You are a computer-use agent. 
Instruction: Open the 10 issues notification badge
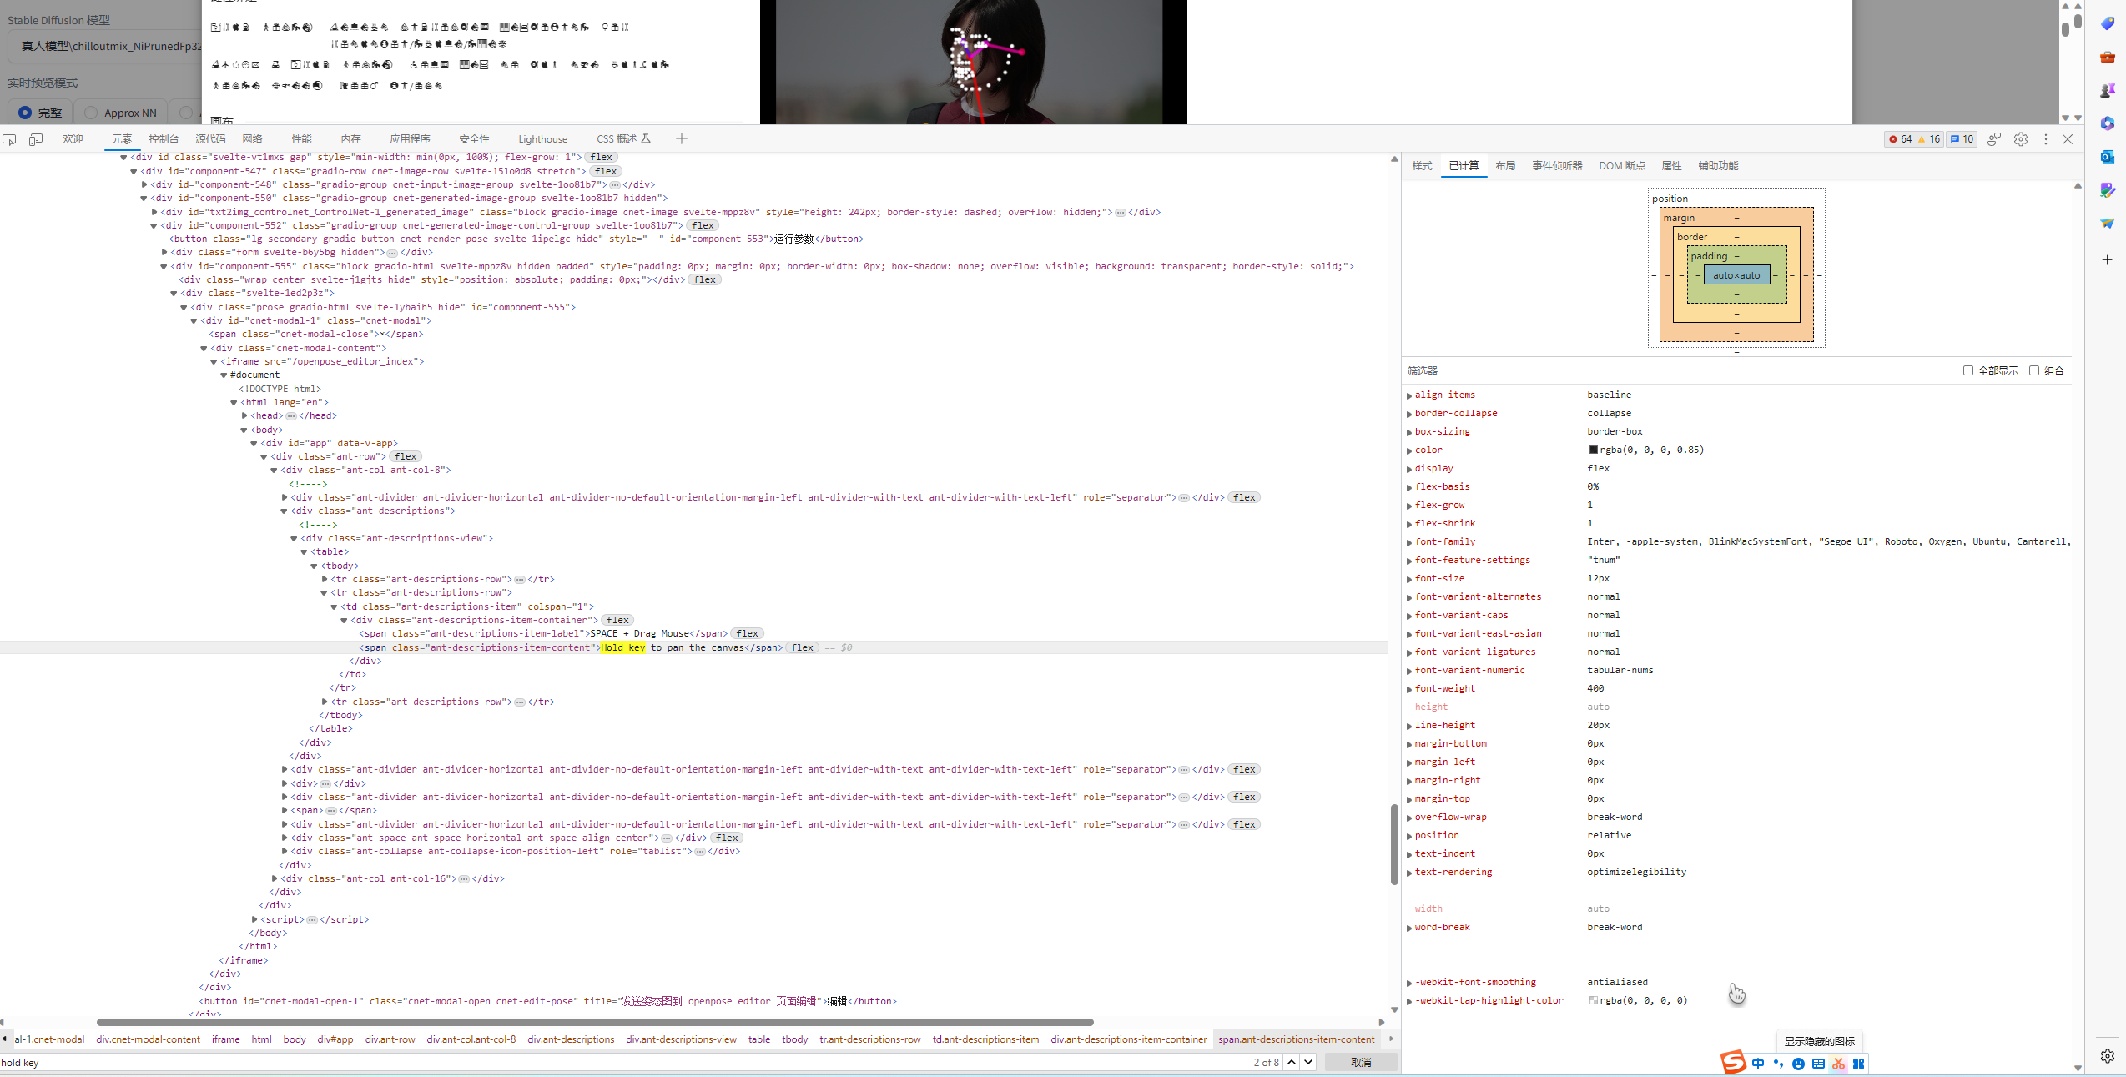(x=1961, y=139)
